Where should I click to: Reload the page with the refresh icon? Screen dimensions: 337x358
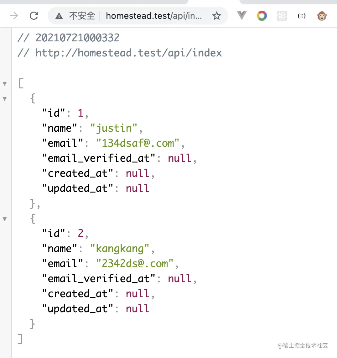[34, 16]
